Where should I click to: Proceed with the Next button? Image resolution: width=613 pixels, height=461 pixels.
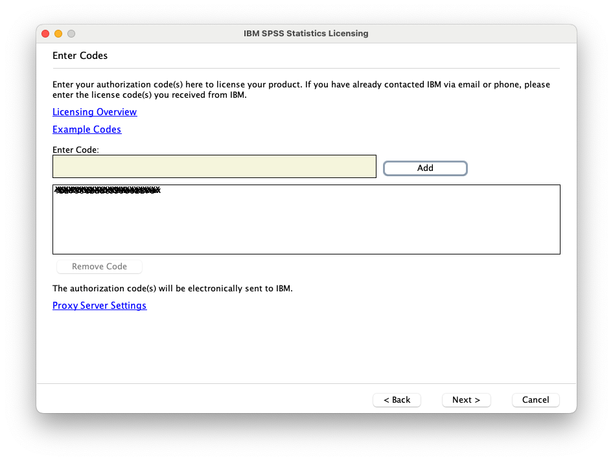(466, 399)
